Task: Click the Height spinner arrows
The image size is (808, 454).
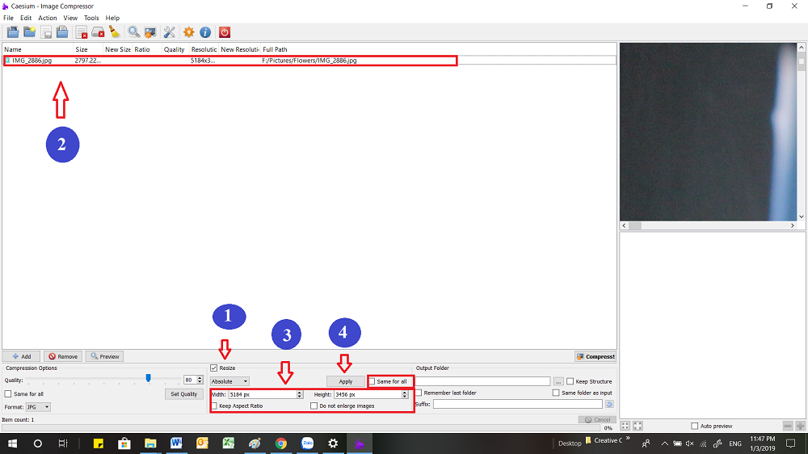Action: click(405, 394)
